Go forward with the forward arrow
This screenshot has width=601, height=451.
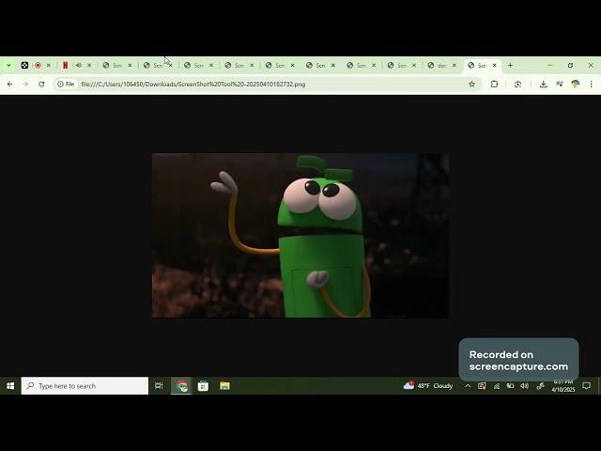(25, 84)
